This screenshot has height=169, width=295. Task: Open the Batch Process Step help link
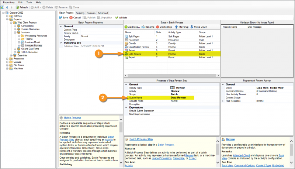(x=140, y=139)
